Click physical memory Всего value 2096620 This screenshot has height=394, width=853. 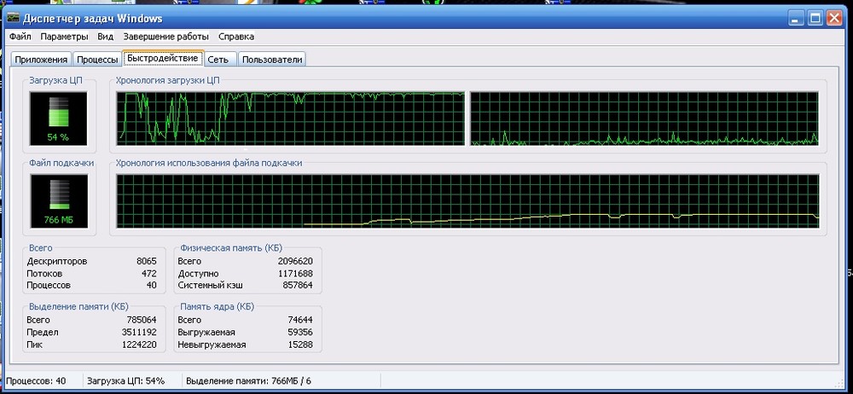pos(295,261)
